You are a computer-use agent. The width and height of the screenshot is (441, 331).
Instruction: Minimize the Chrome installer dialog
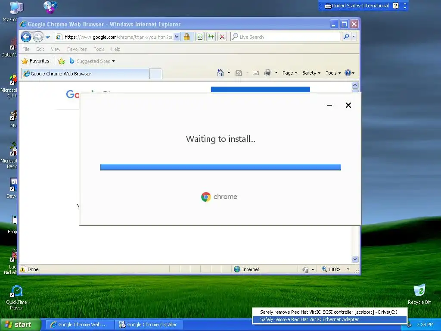pos(329,105)
